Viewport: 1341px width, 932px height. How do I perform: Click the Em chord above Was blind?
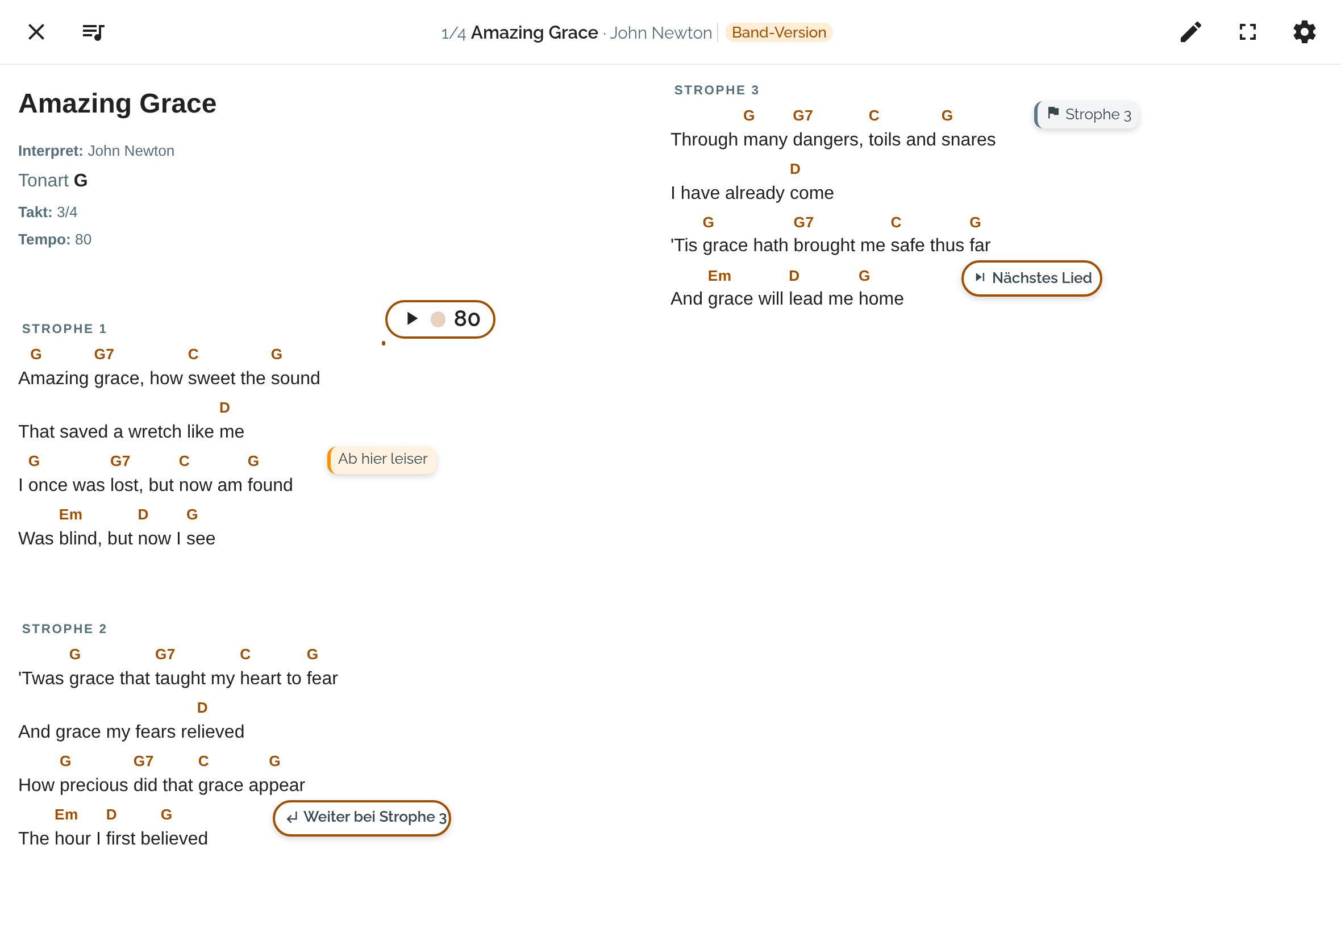point(70,514)
